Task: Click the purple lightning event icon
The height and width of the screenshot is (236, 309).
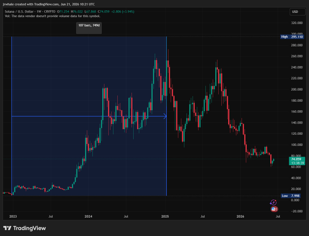Action: click(x=273, y=202)
